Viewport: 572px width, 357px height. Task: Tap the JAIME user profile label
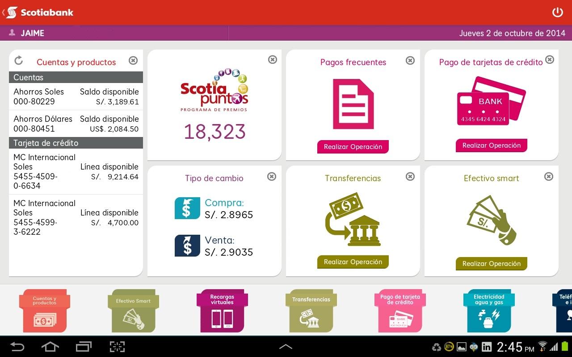(27, 33)
